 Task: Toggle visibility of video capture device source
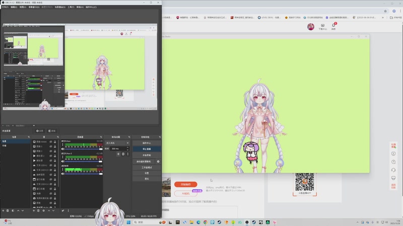tap(51, 198)
